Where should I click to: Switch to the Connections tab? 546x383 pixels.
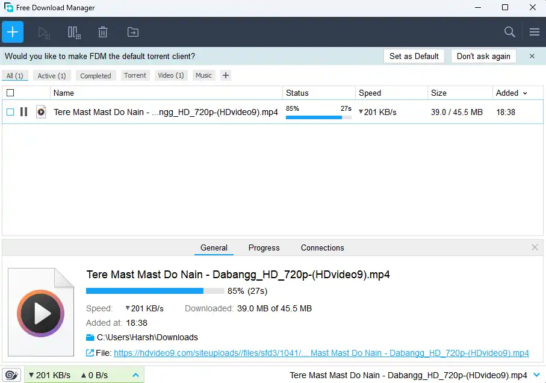(322, 248)
